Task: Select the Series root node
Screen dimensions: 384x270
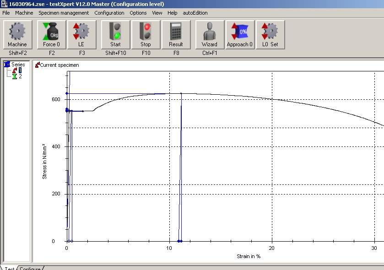Action: pyautogui.click(x=18, y=65)
